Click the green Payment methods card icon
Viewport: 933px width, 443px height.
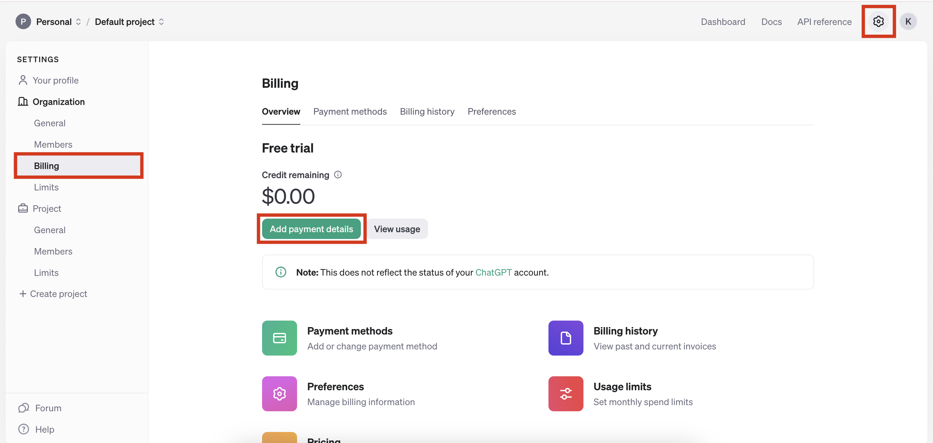279,338
